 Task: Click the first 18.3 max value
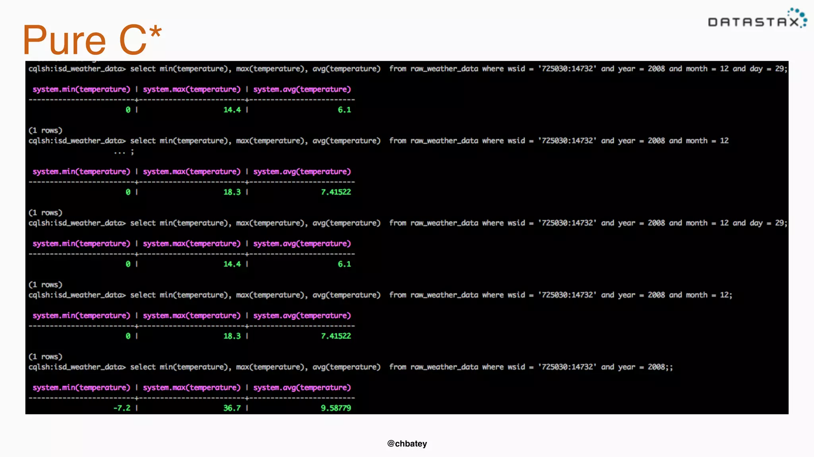point(232,192)
